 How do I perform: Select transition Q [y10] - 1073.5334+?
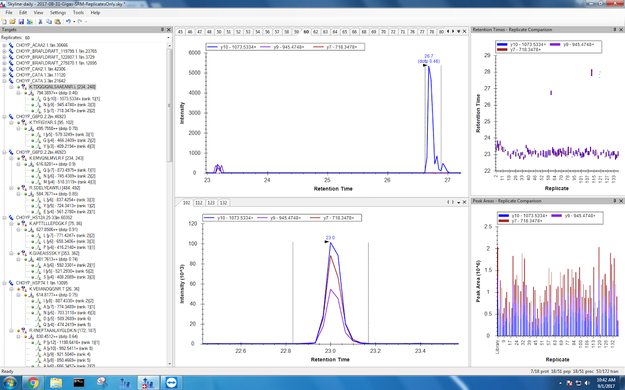pyautogui.click(x=71, y=99)
